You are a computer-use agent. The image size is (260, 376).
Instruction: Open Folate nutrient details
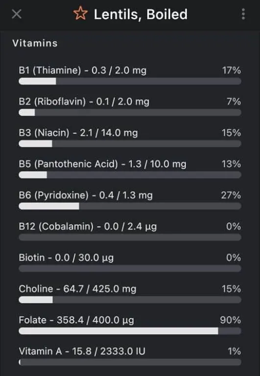pyautogui.click(x=130, y=325)
